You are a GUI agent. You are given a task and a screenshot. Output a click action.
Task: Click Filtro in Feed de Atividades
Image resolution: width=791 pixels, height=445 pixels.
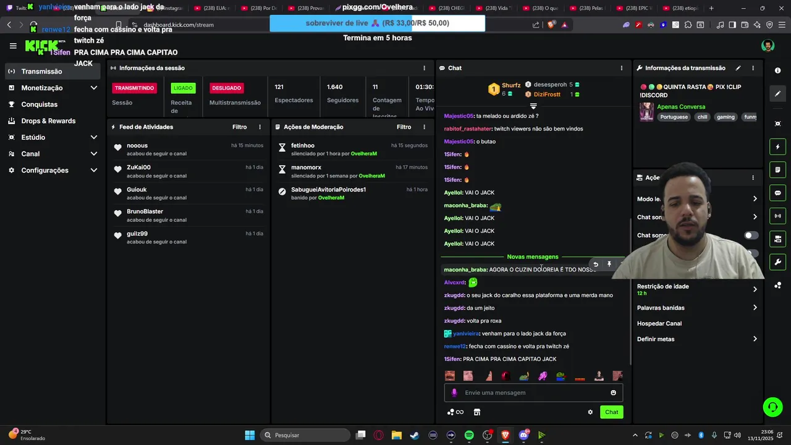click(240, 127)
